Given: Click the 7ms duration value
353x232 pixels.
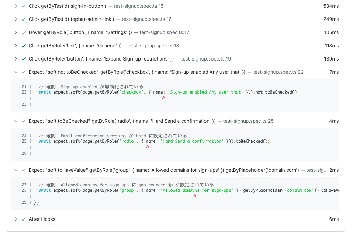Looking at the screenshot, I should coord(334,72).
